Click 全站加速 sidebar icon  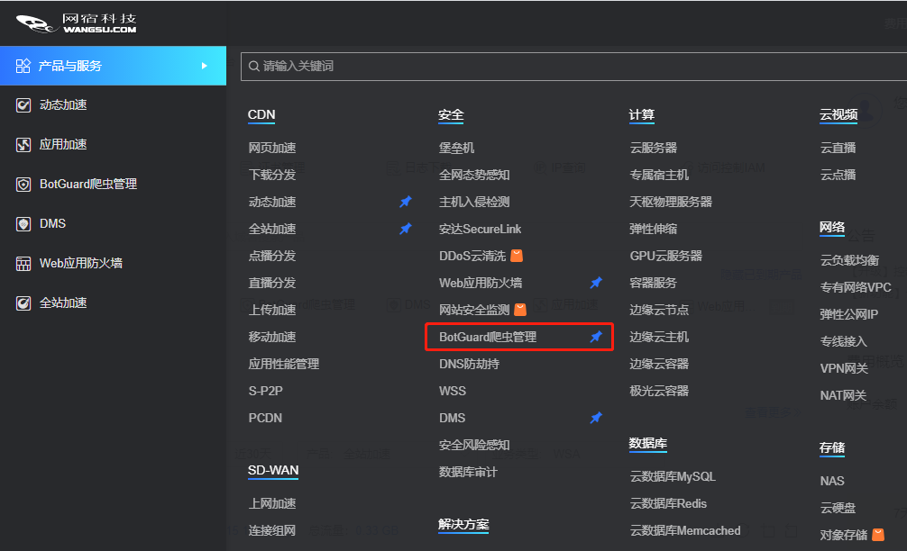click(x=23, y=303)
